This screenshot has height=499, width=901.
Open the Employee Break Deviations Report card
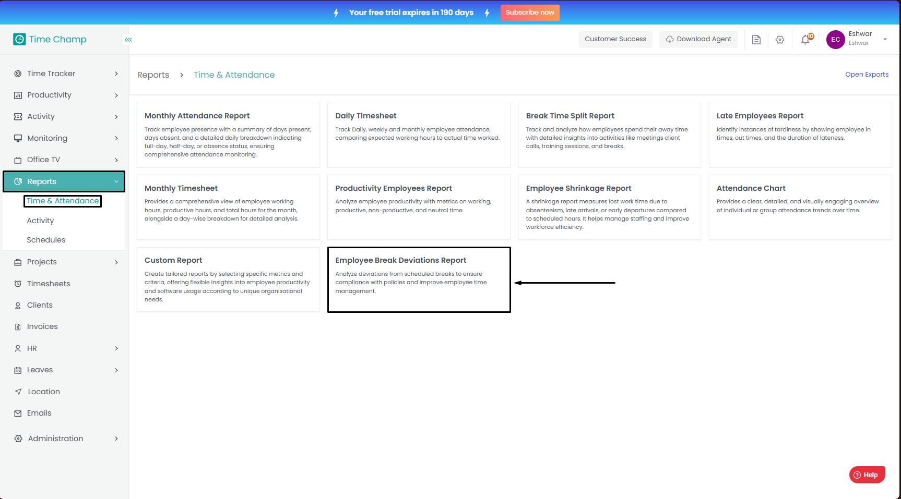[x=419, y=279]
